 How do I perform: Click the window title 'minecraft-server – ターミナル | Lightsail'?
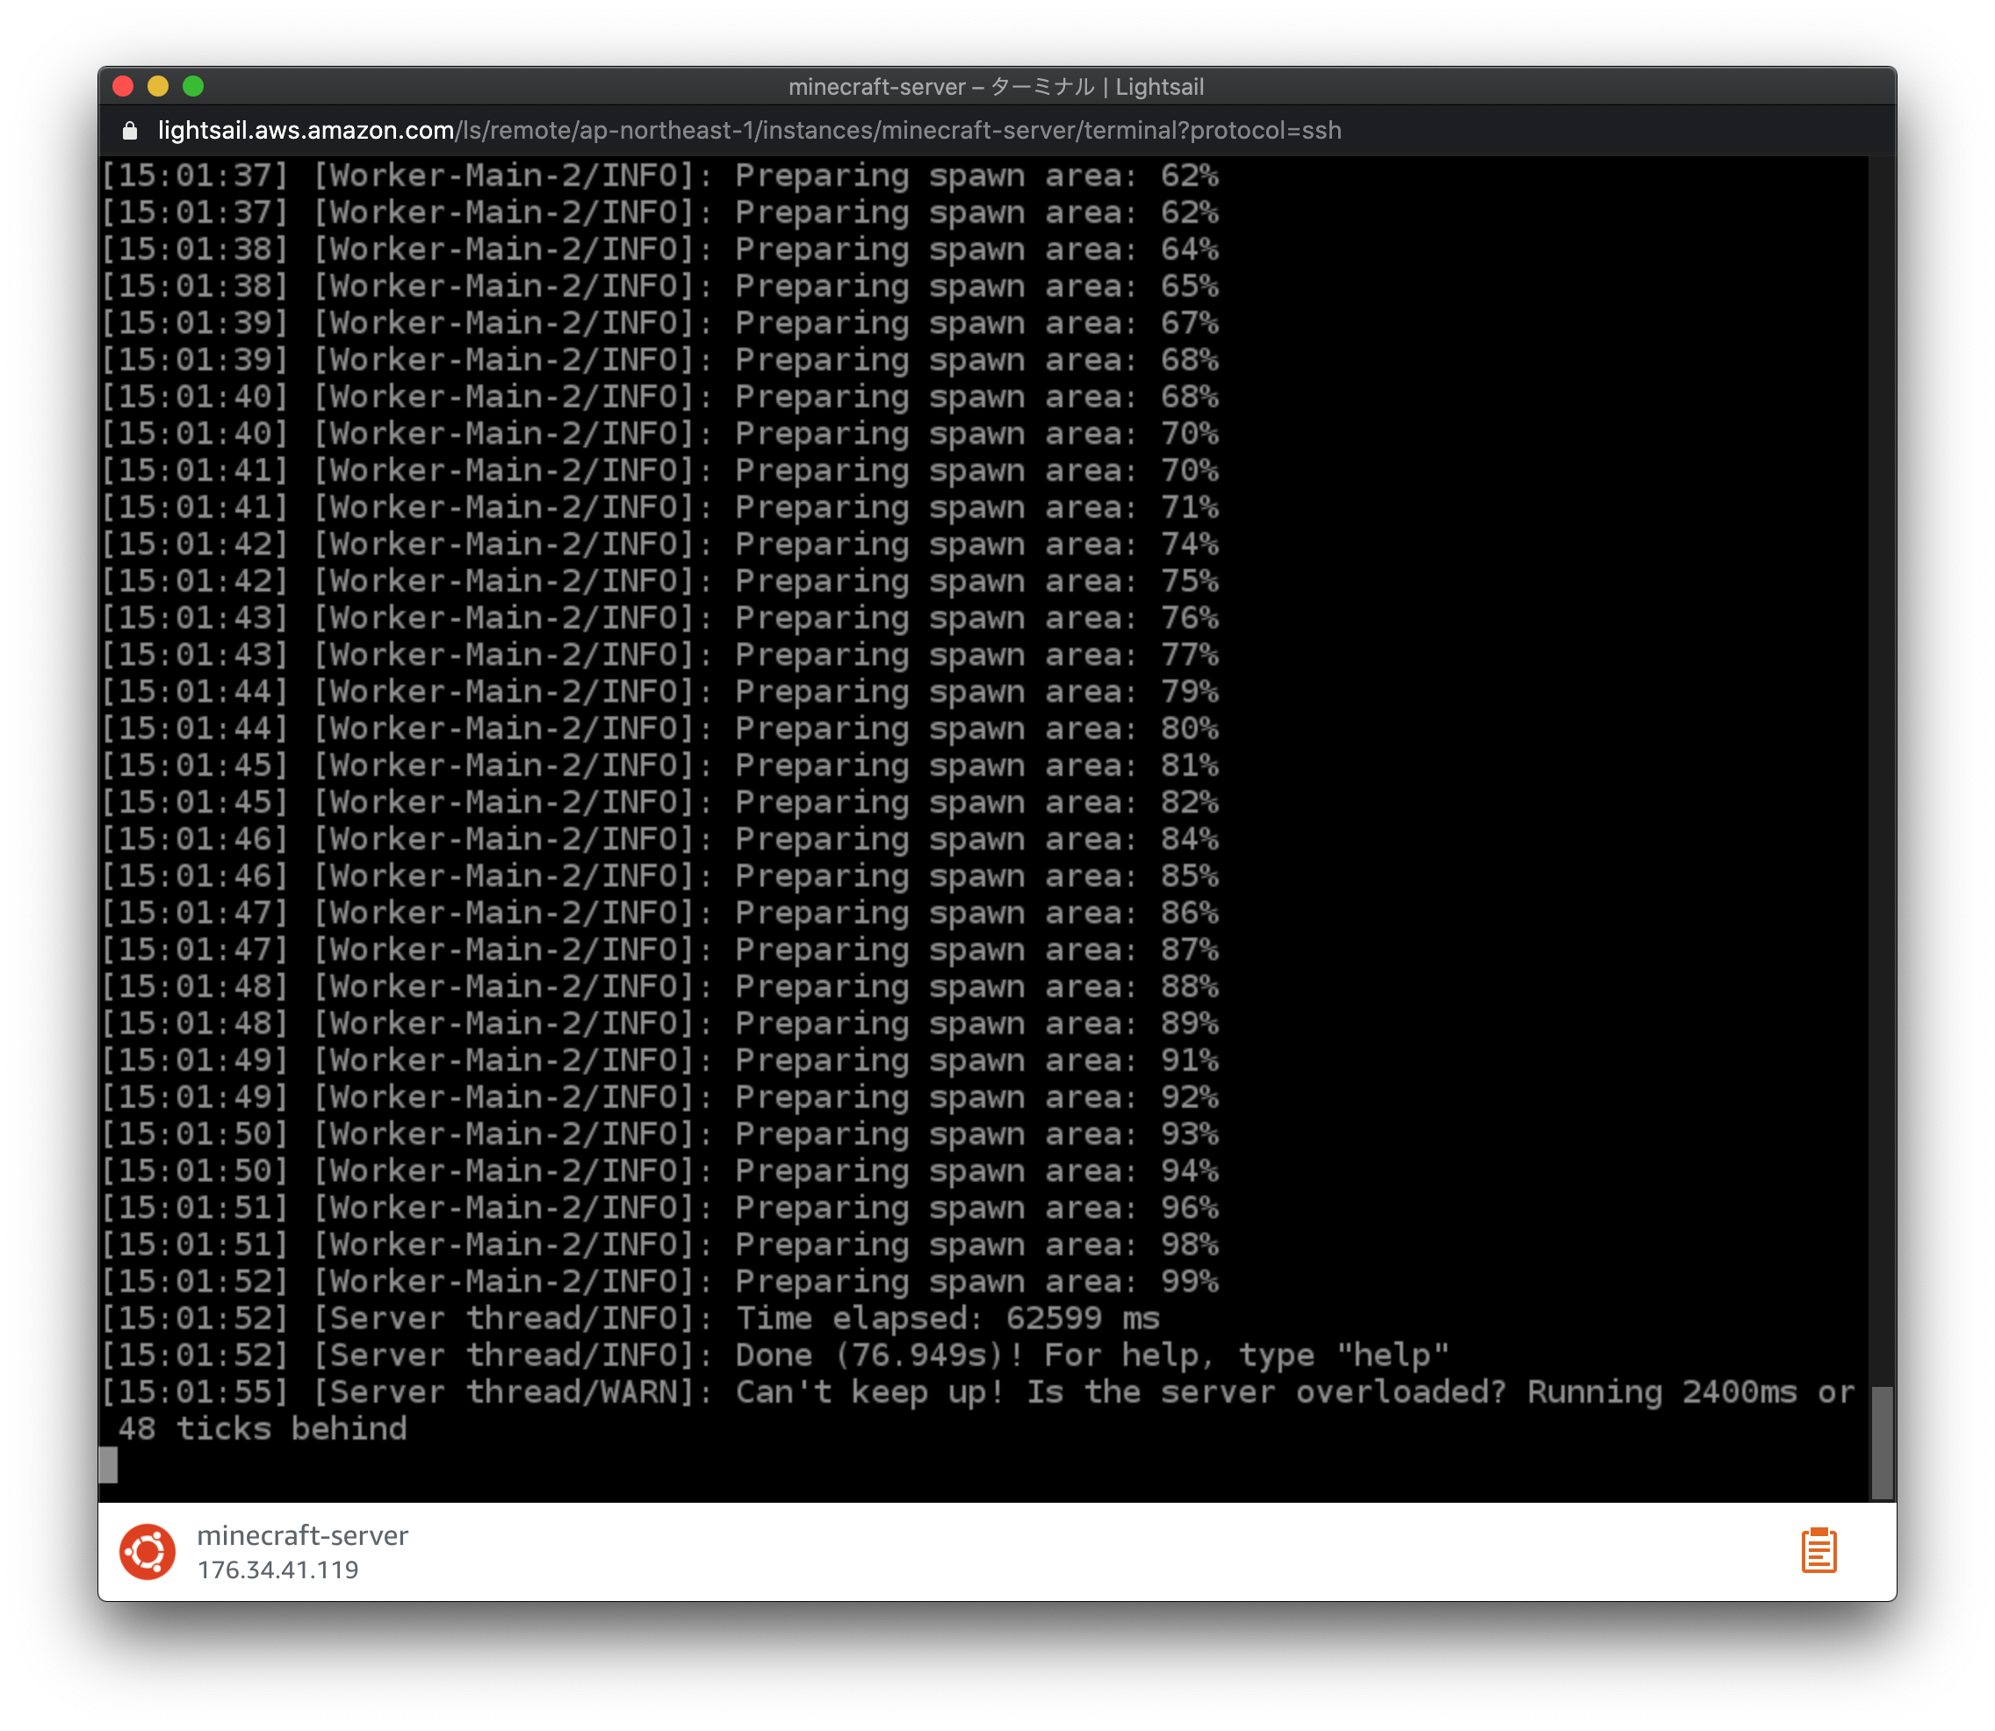995,87
